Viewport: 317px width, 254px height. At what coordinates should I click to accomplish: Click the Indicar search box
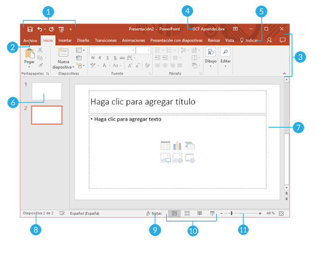tap(249, 40)
